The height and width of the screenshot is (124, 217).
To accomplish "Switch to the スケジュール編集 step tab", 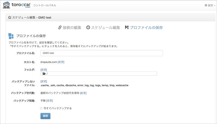I will pos(103,27).
